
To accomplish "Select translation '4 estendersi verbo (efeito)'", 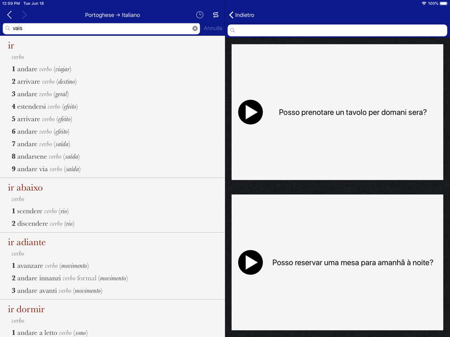I will [x=45, y=106].
